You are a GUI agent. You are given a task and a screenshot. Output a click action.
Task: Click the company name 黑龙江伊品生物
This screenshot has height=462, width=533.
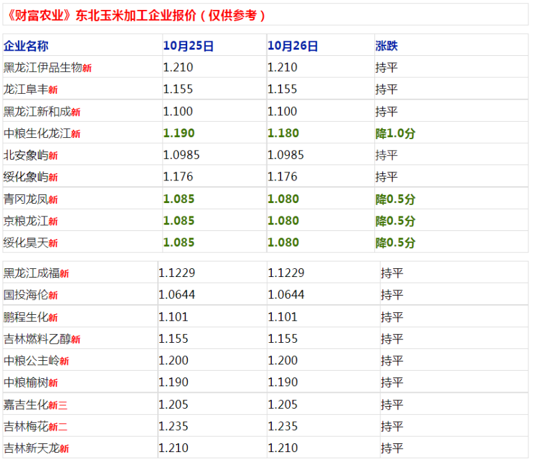click(x=43, y=67)
